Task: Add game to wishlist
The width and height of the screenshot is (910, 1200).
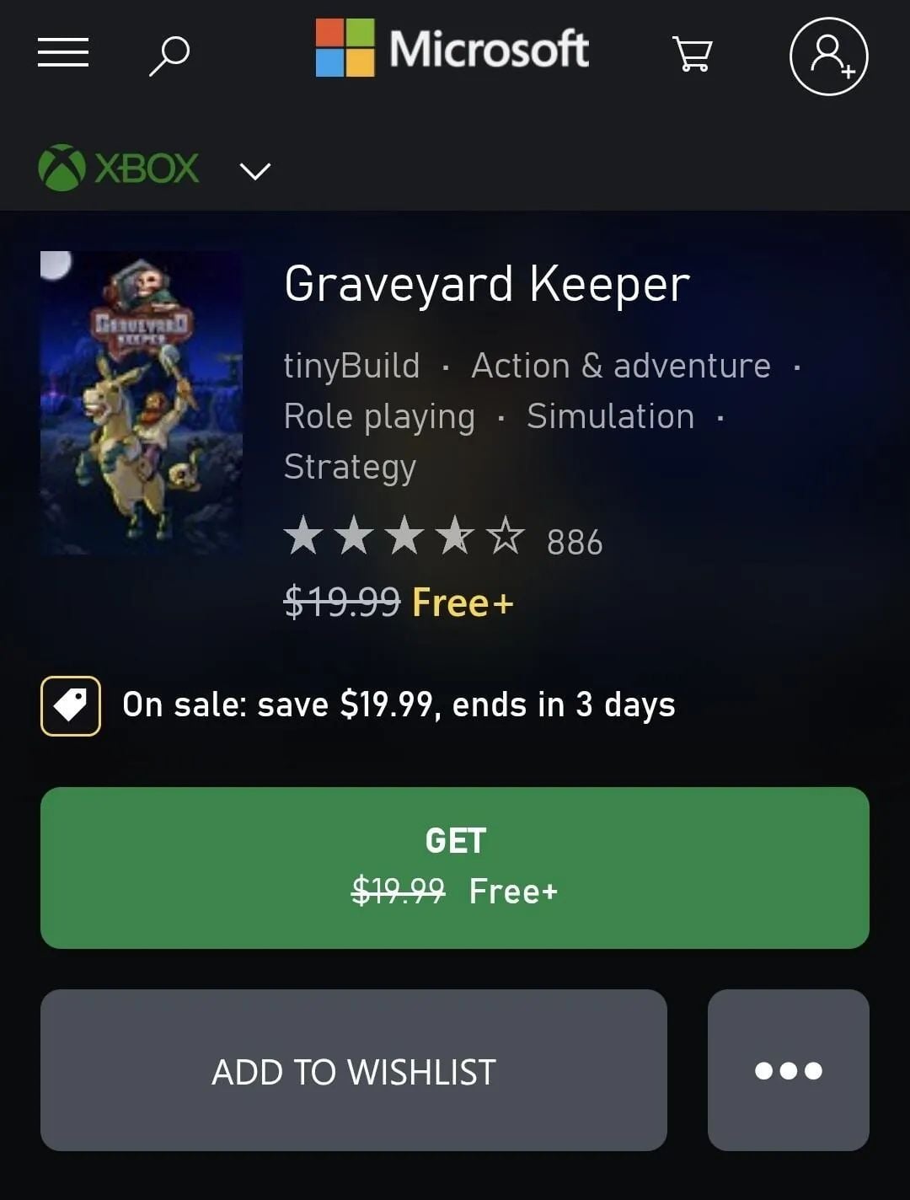Action: click(x=354, y=1070)
